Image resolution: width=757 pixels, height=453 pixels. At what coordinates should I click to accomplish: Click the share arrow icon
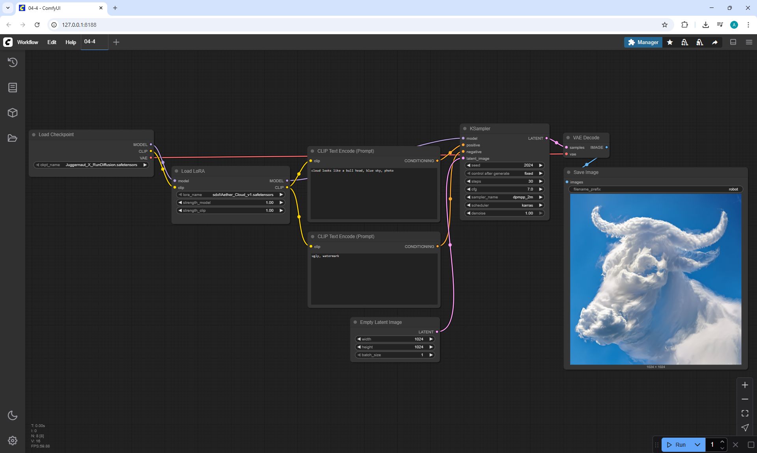[715, 42]
